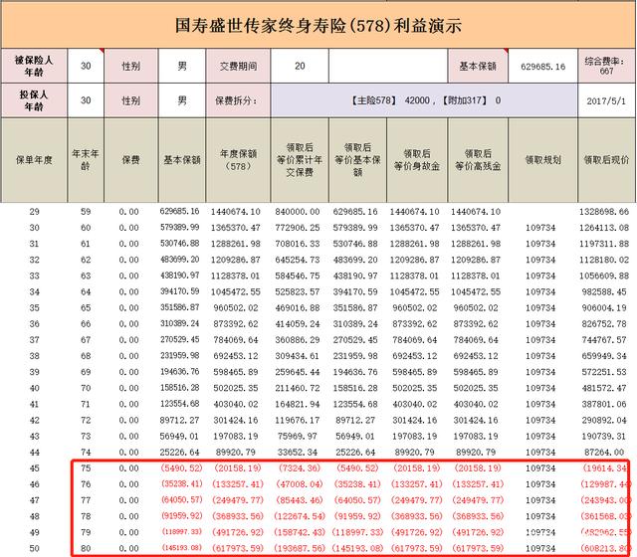Click the 保费 column header
Image resolution: width=637 pixels, height=557 pixels.
pyautogui.click(x=130, y=160)
